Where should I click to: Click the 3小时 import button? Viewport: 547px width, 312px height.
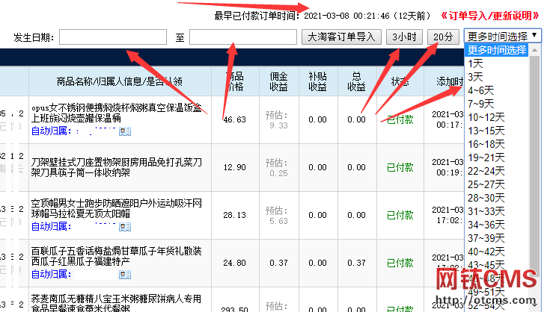point(404,37)
